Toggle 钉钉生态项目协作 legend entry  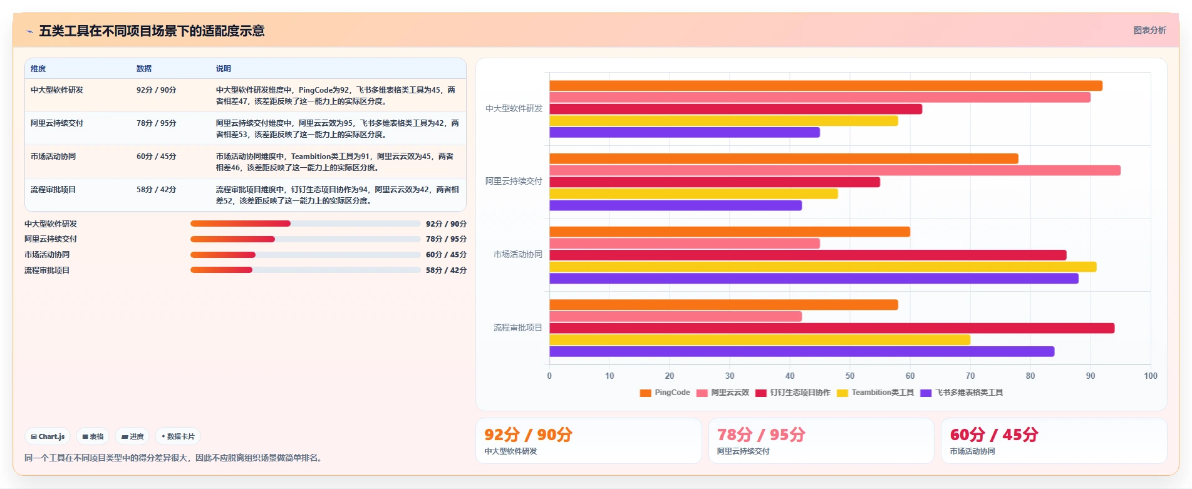792,393
